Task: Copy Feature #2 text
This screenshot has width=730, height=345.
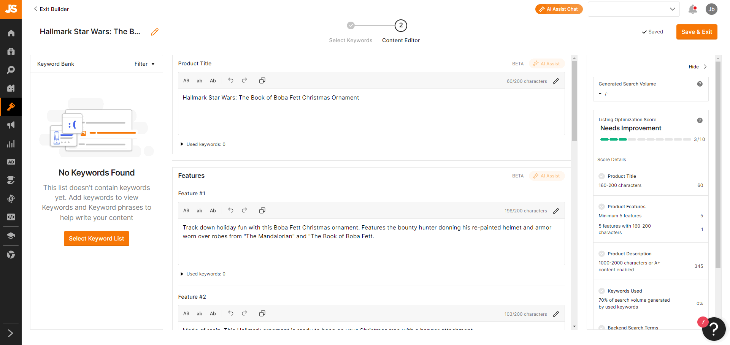Action: click(x=262, y=313)
